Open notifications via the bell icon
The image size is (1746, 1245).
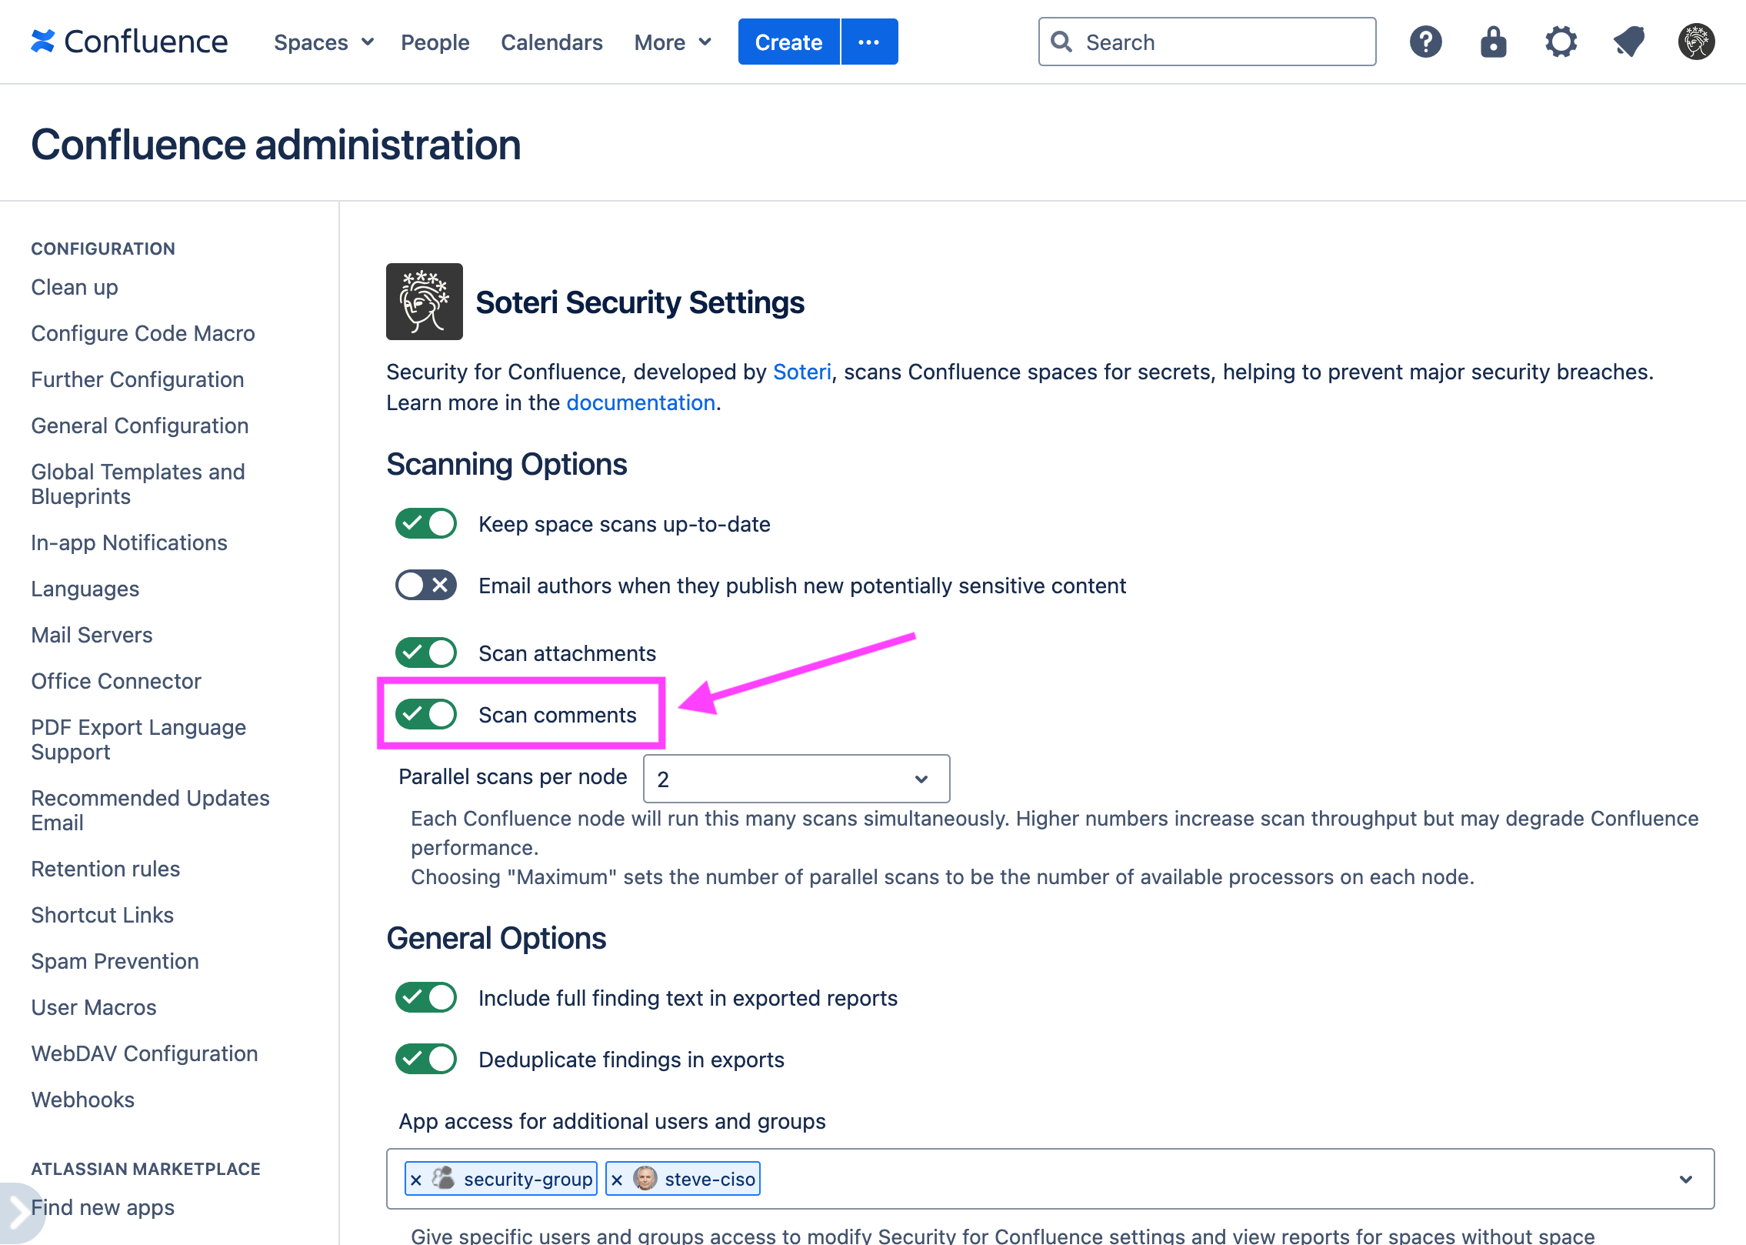1628,42
